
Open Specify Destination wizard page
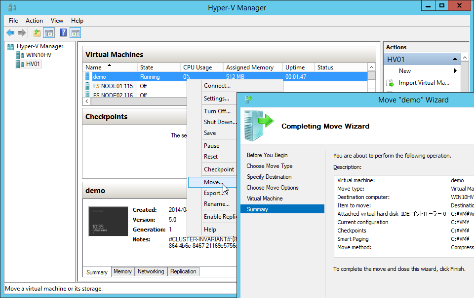[x=269, y=177]
